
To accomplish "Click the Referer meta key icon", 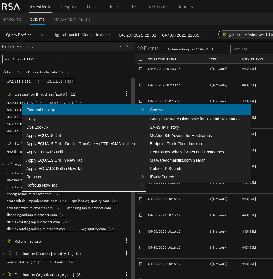I will [10, 241].
